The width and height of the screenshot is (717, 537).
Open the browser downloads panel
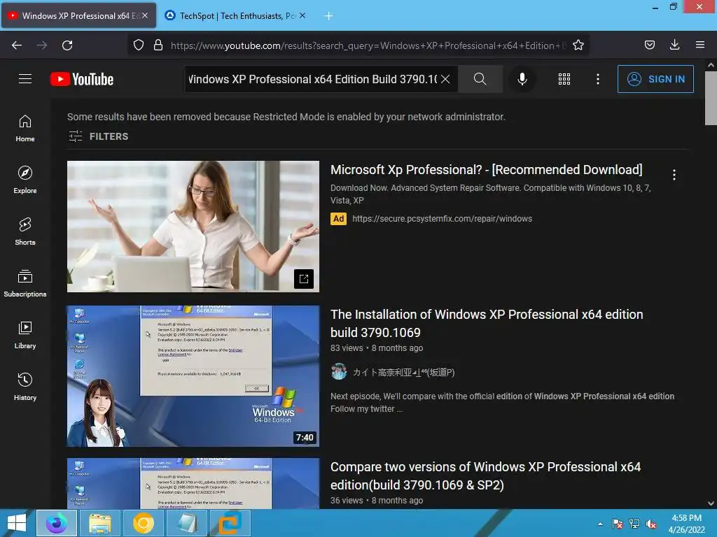674,45
